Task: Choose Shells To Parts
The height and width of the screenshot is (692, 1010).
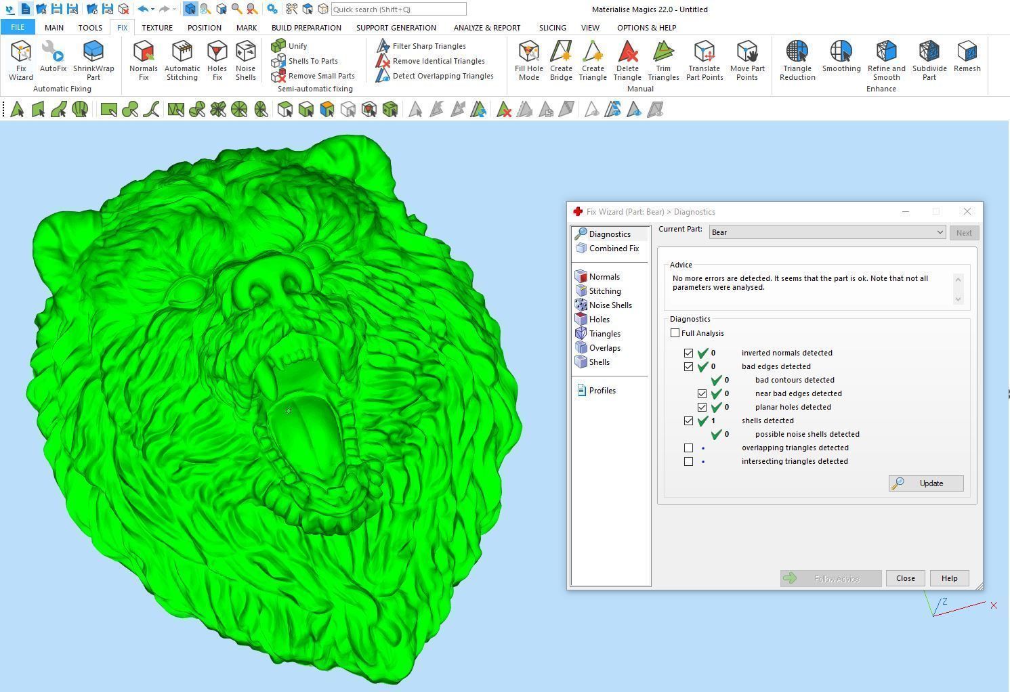Action: [x=305, y=61]
